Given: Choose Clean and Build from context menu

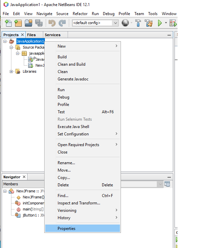Looking at the screenshot, I should point(71,64).
